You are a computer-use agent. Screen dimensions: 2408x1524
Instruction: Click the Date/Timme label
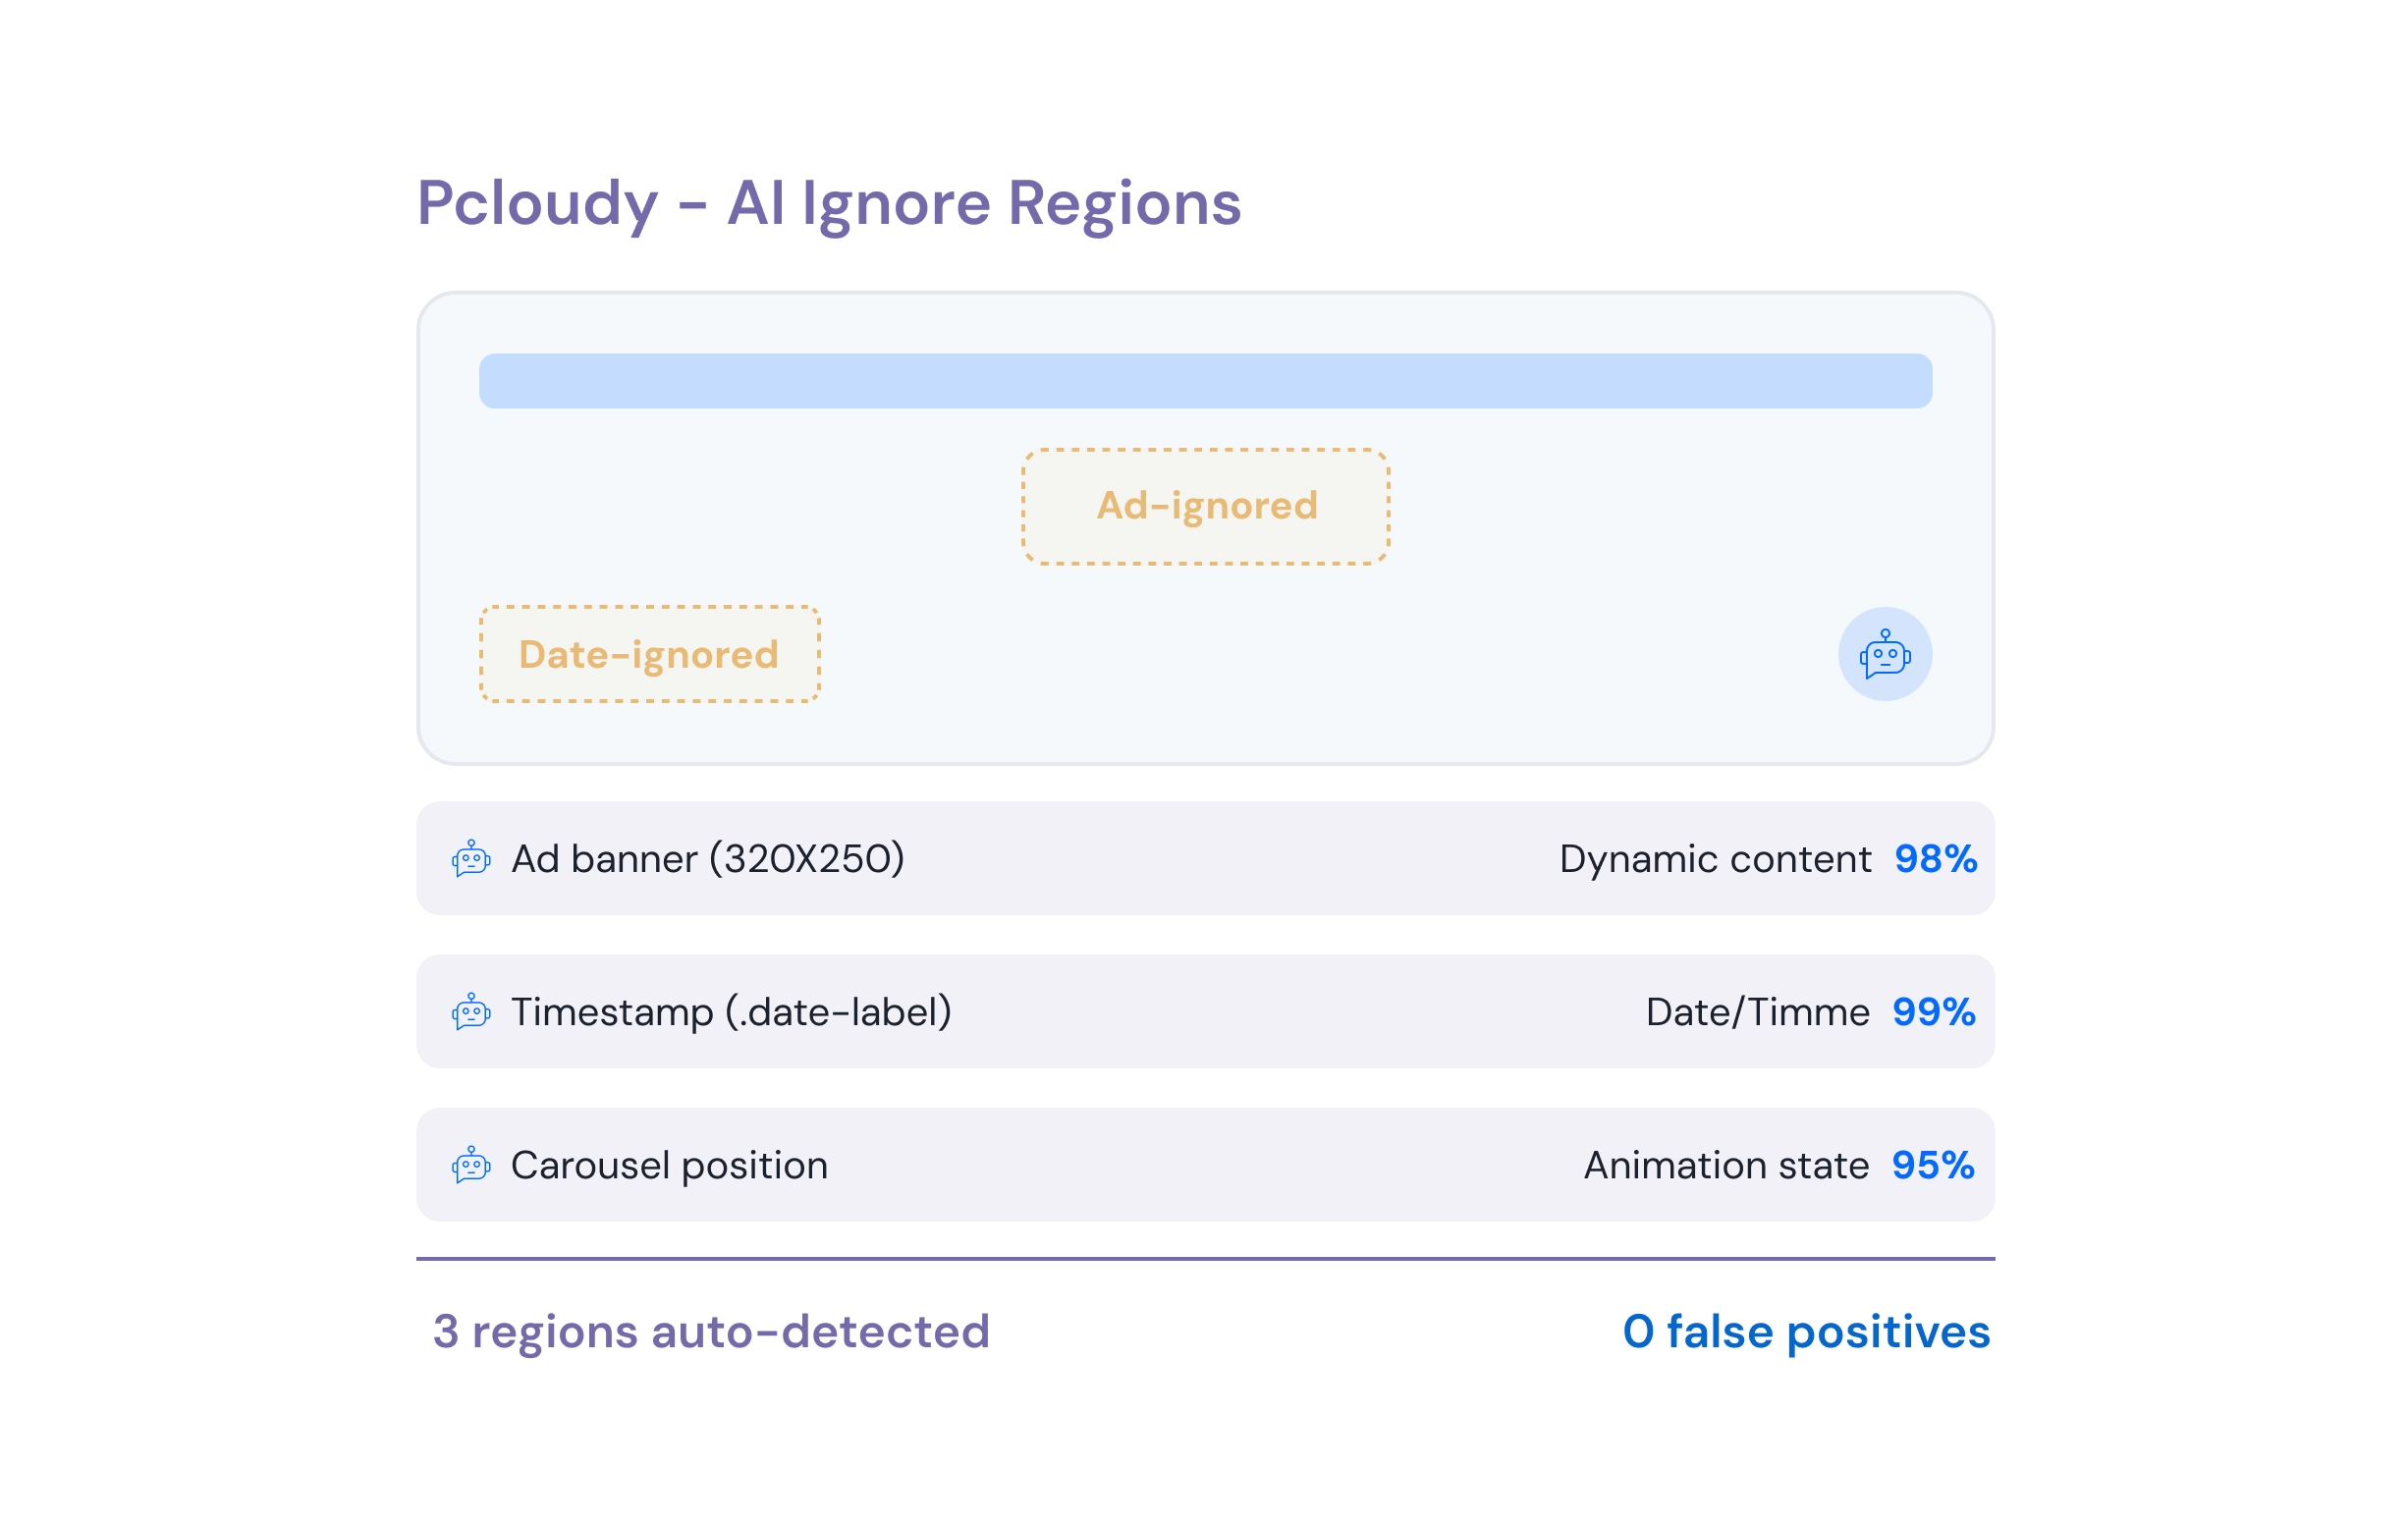point(1757,1012)
